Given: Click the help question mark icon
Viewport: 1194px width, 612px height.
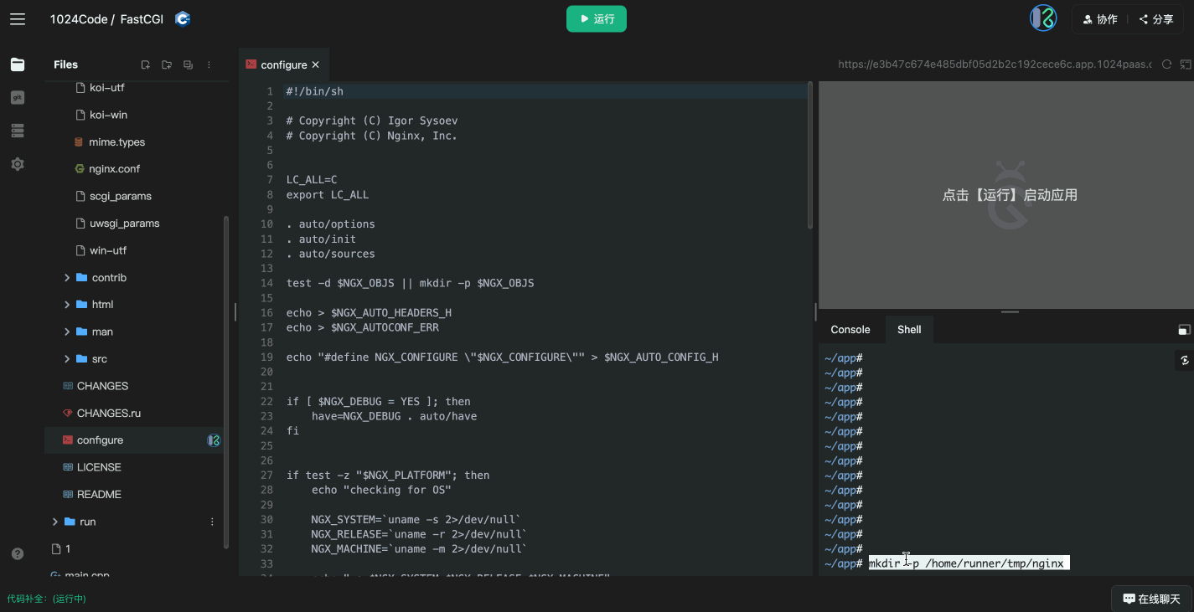Looking at the screenshot, I should coord(18,554).
